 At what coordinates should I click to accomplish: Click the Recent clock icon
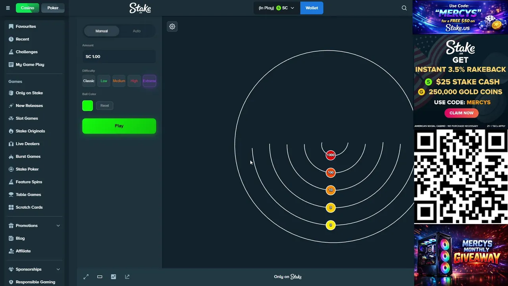click(x=11, y=39)
